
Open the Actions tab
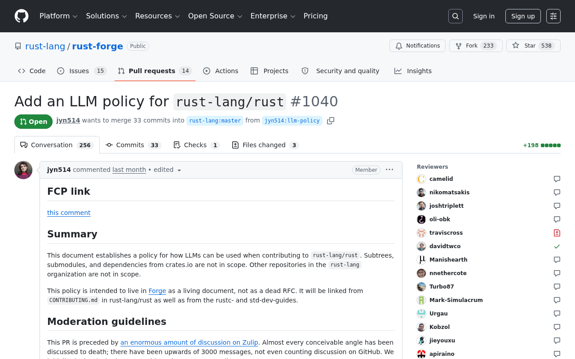pos(221,71)
